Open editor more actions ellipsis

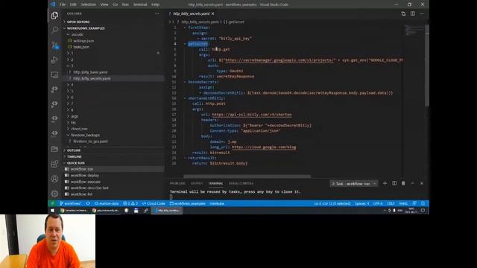(422, 13)
